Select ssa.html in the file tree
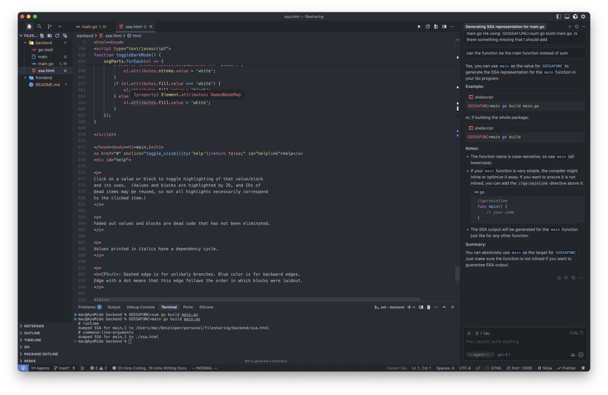This screenshot has width=608, height=395. coord(45,71)
